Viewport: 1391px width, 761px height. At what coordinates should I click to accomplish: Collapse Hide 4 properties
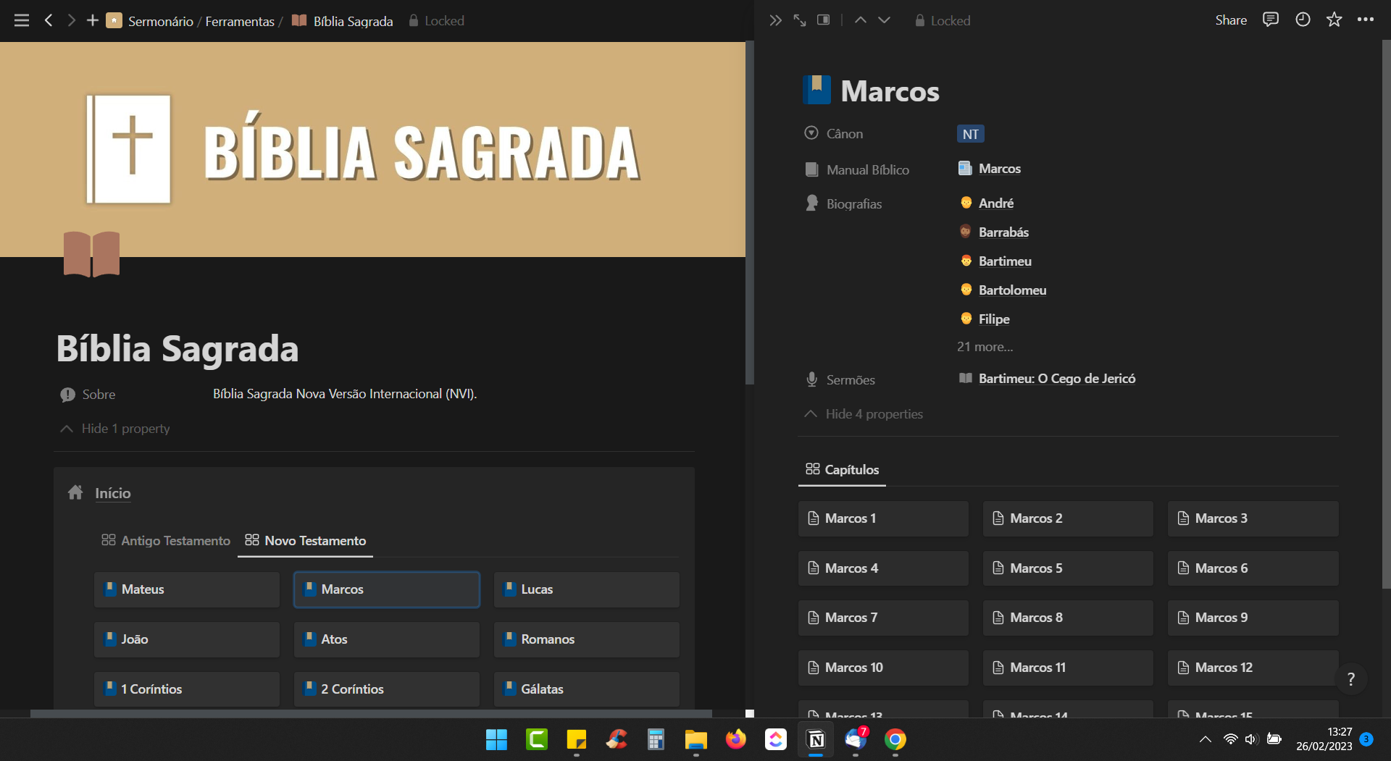864,414
